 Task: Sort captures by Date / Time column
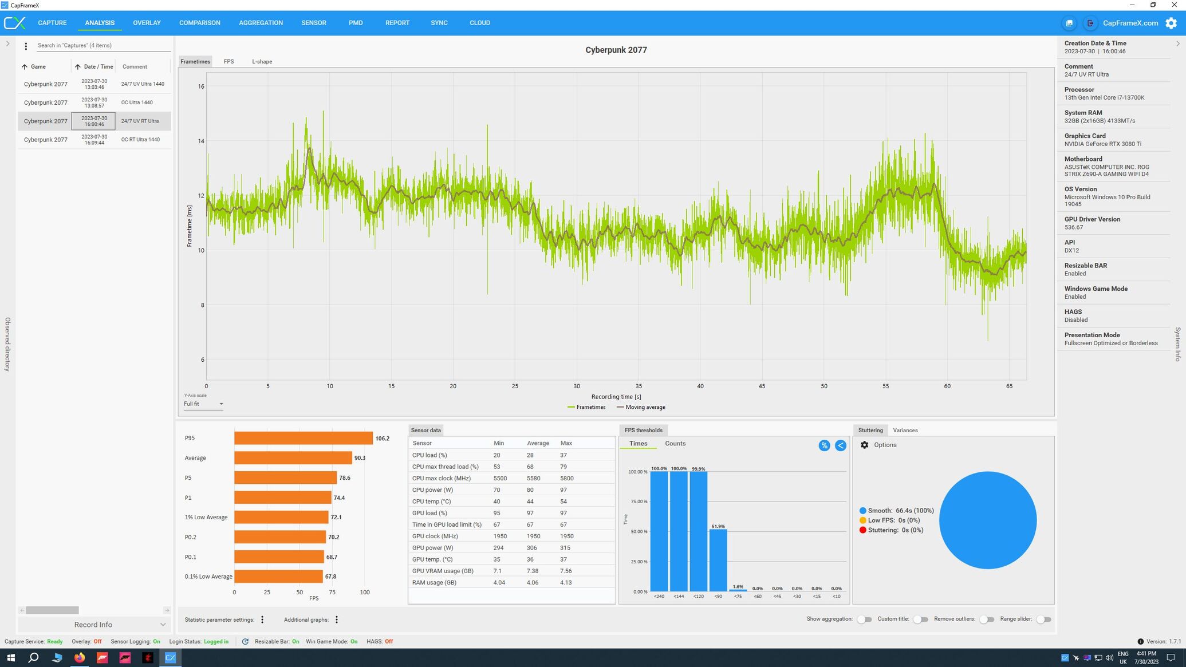94,67
